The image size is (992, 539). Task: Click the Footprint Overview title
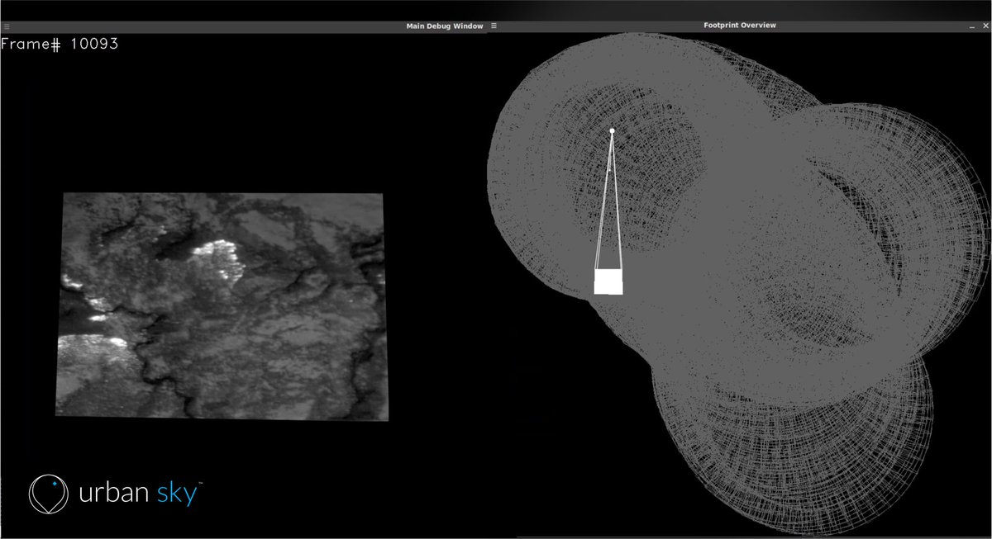[x=740, y=26]
